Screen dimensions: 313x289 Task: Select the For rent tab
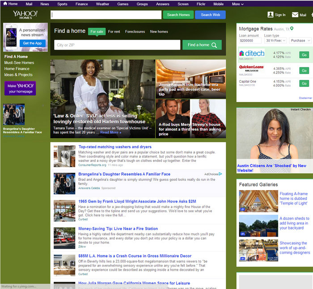[114, 32]
